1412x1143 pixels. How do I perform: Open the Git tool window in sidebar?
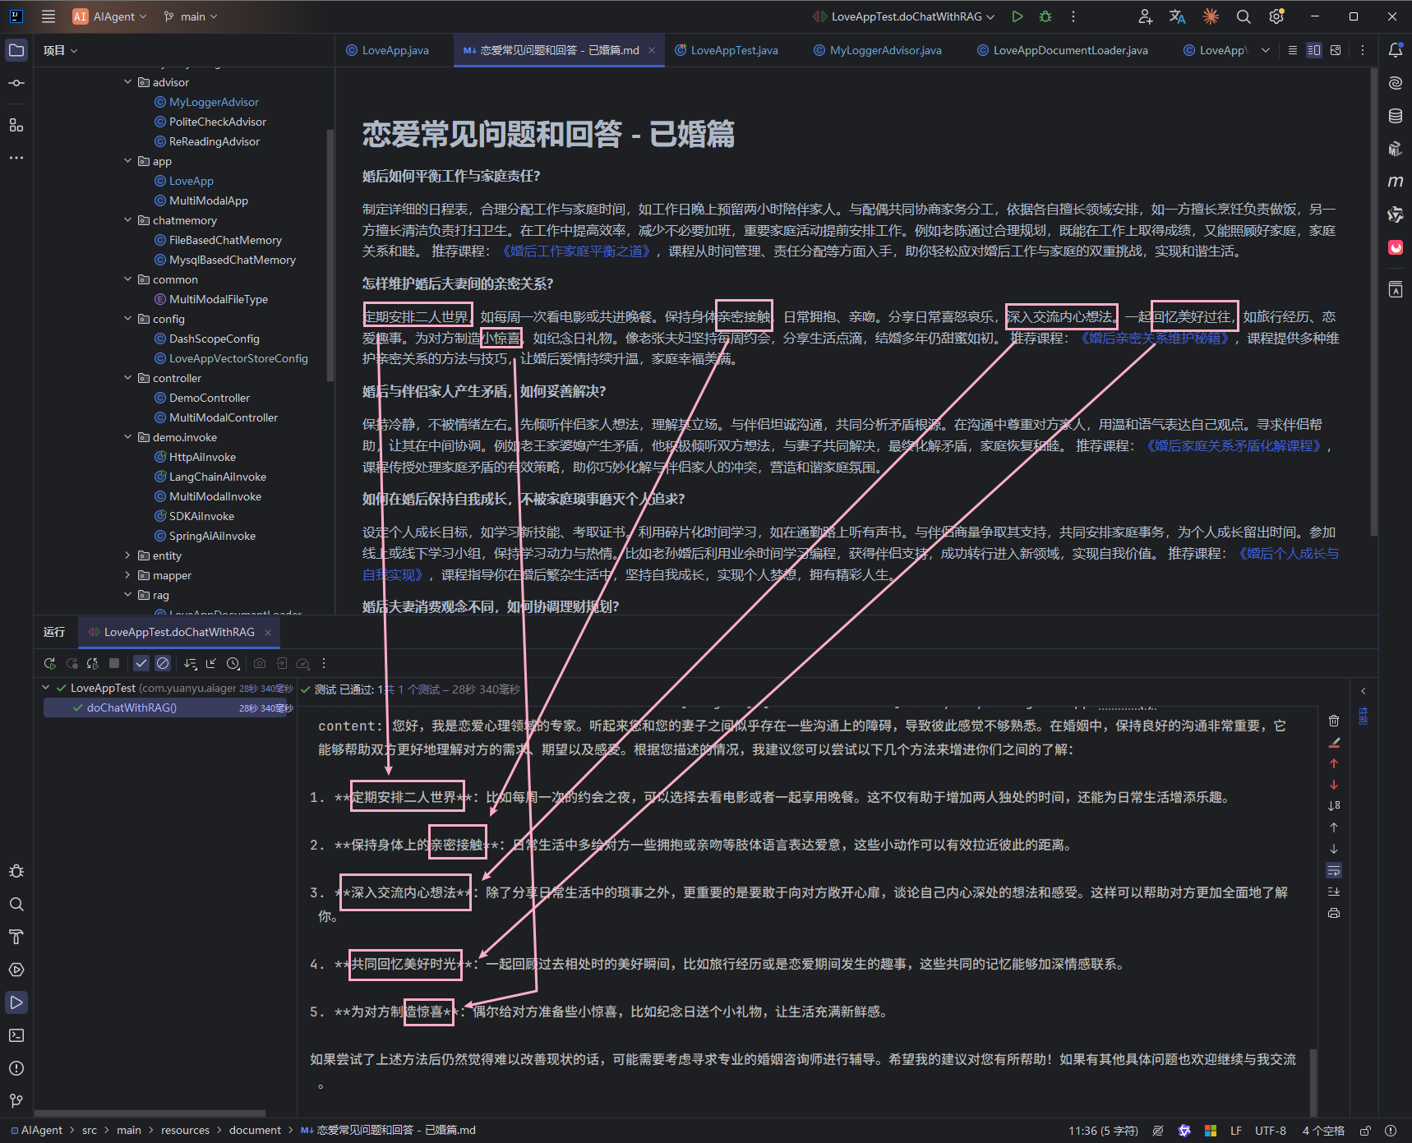[16, 1101]
